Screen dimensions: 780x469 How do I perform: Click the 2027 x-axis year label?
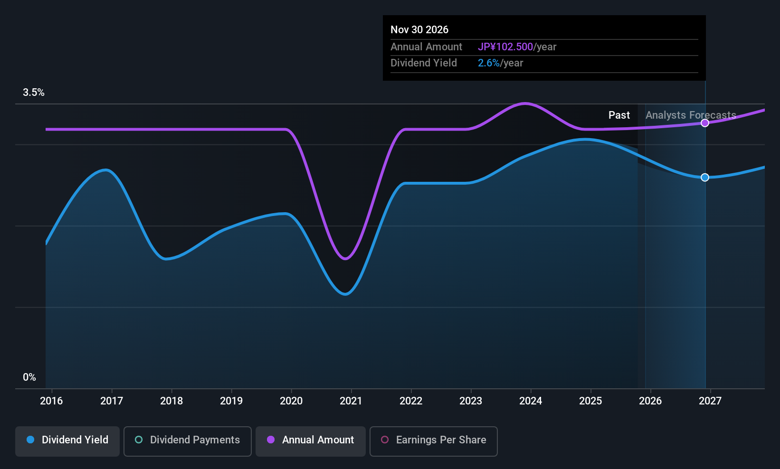point(710,401)
